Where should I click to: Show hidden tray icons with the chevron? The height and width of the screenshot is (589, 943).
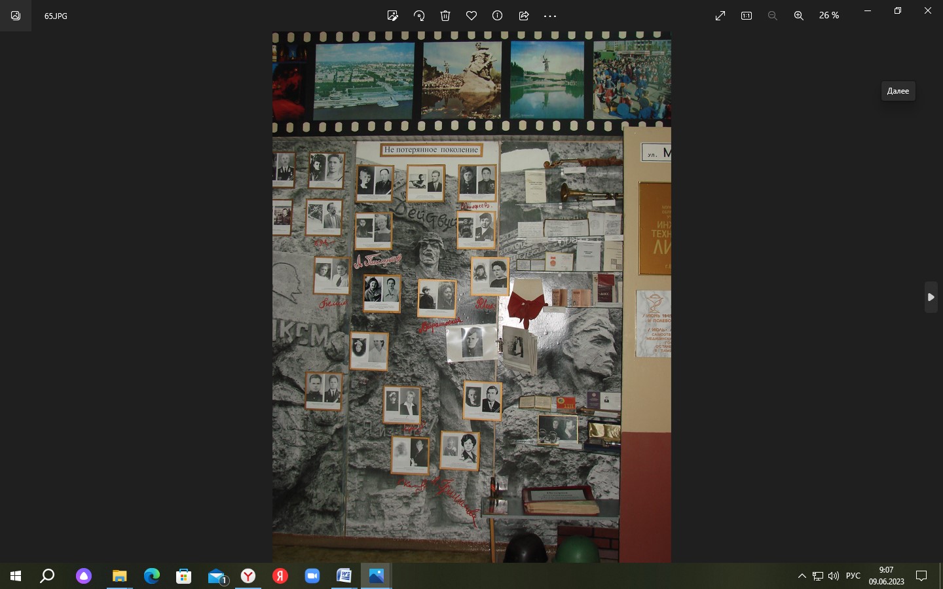[x=802, y=576]
